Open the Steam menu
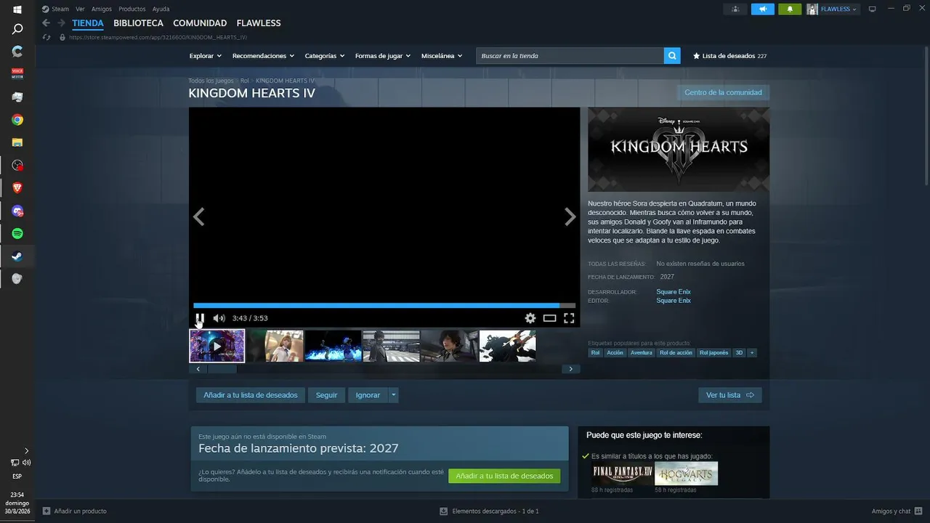This screenshot has width=930, height=523. pos(55,9)
